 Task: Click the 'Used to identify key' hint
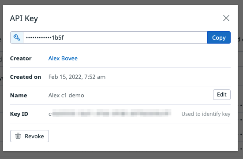pyautogui.click(x=206, y=114)
